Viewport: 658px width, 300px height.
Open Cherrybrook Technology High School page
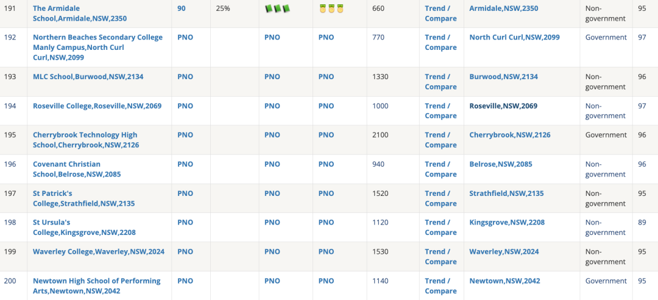pos(86,140)
